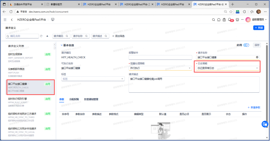Click the monitor icon beside the platform title
Image resolution: width=270 pixels, height=141 pixels.
pyautogui.click(x=53, y=20)
